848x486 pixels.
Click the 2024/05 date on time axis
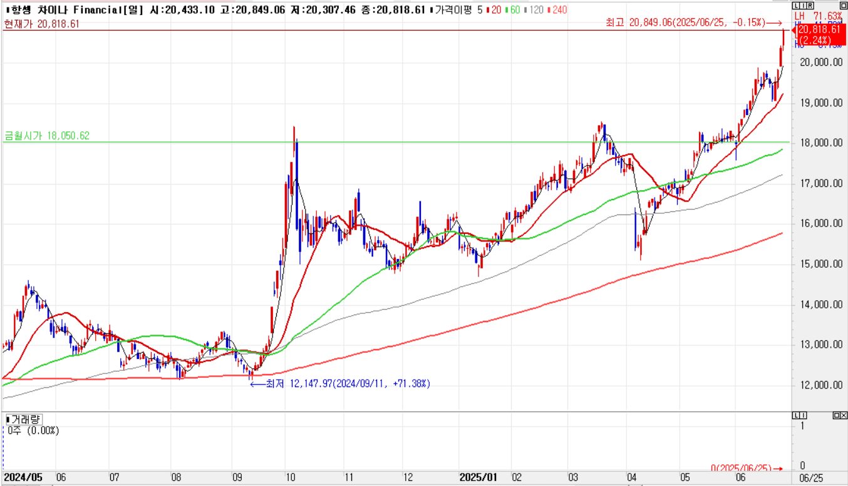(24, 477)
